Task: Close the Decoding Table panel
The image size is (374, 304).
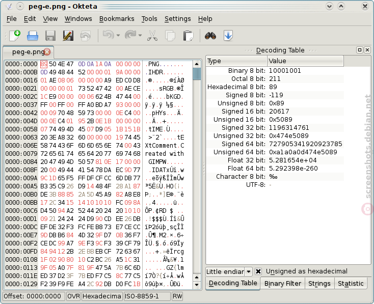Action: coord(367,50)
